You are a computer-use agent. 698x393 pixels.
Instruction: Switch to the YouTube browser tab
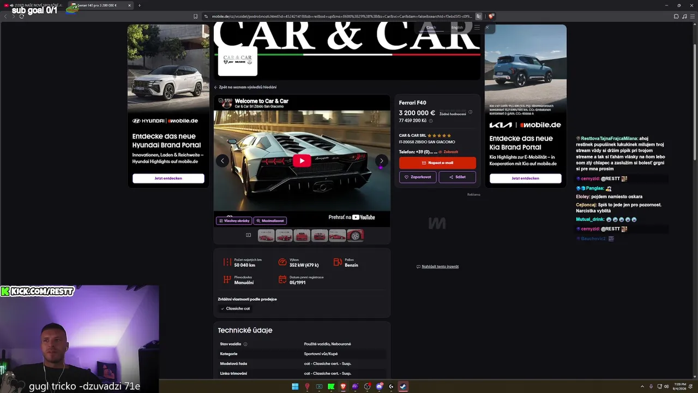[33, 5]
